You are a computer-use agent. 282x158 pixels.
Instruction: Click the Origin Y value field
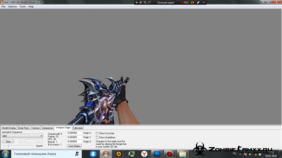point(74,137)
